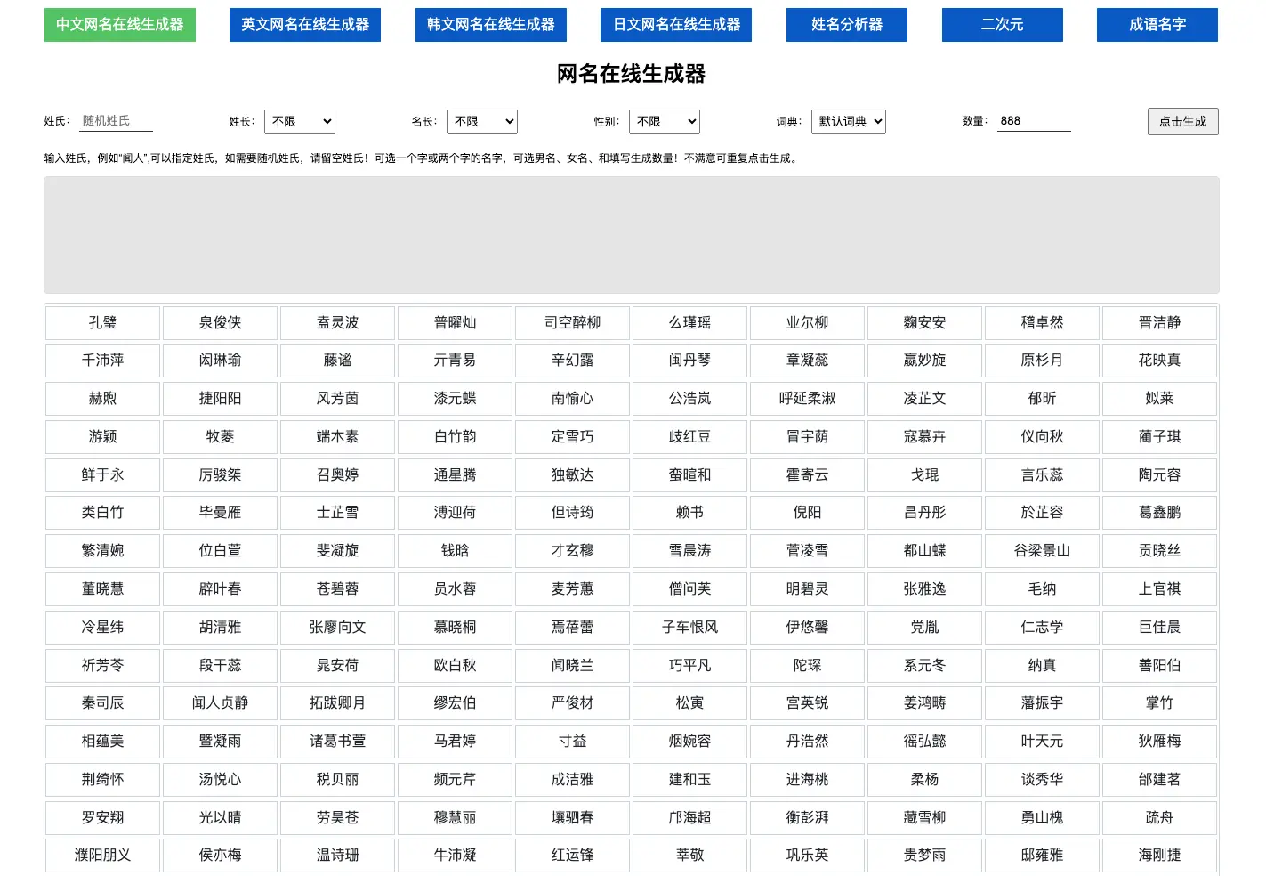This screenshot has width=1266, height=876.
Task: Click the 点击生成 button
Action: tap(1182, 121)
